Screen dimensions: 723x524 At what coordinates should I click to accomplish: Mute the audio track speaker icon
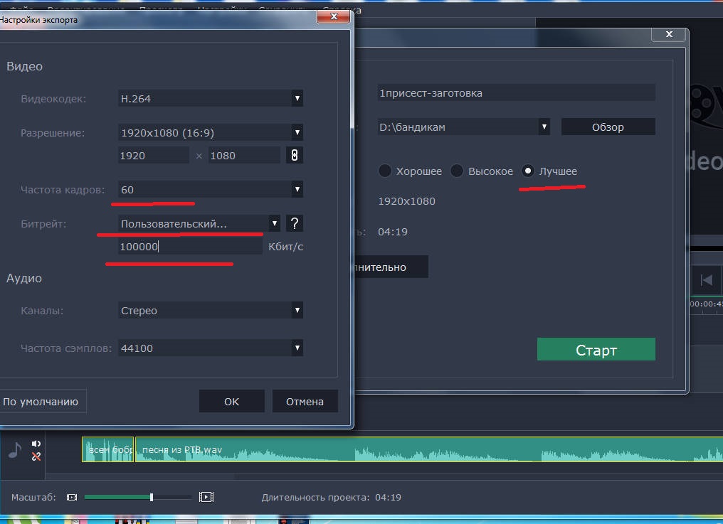tap(36, 444)
